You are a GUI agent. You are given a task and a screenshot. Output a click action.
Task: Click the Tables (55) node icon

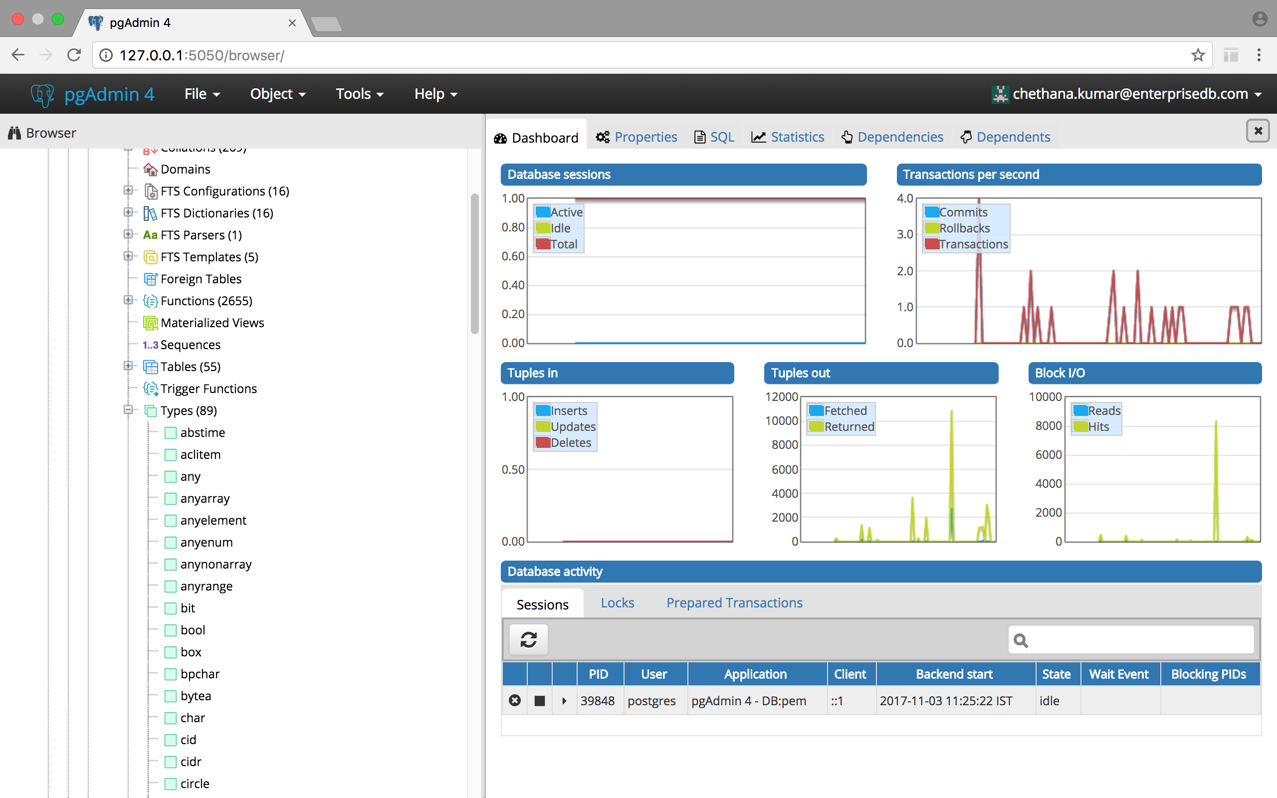(x=150, y=367)
